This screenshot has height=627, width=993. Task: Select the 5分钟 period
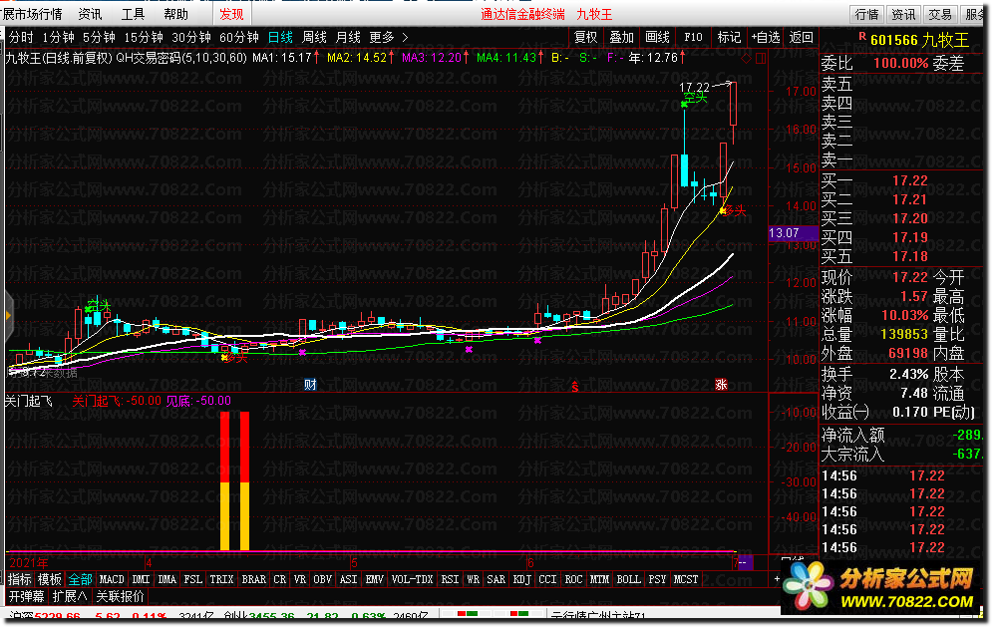pos(100,37)
